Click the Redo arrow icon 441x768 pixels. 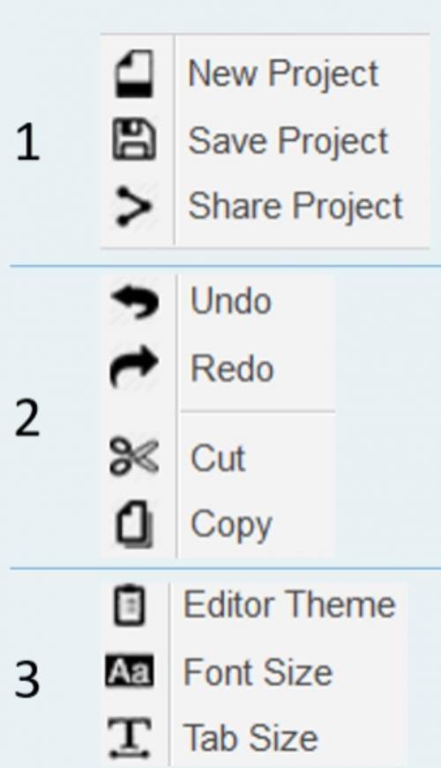point(134,367)
